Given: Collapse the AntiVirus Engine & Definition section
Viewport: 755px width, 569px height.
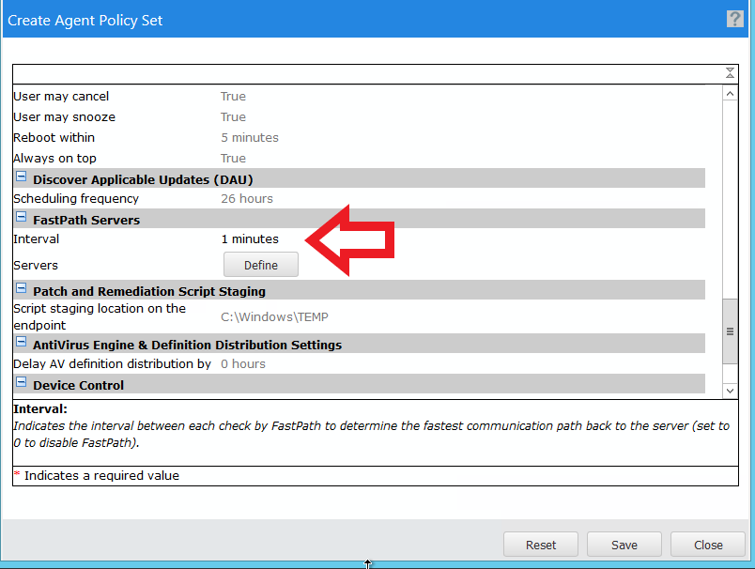Looking at the screenshot, I should pos(21,343).
